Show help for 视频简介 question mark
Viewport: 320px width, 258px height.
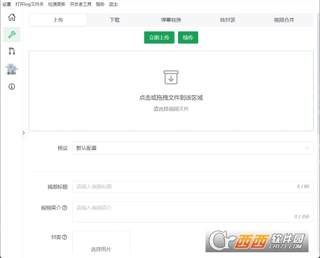(65, 208)
